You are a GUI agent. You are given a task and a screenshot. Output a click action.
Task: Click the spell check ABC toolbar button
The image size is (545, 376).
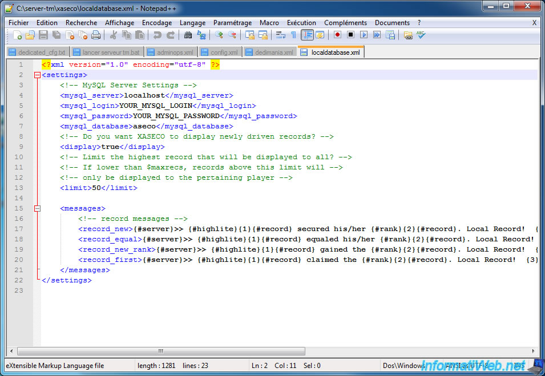click(421, 35)
